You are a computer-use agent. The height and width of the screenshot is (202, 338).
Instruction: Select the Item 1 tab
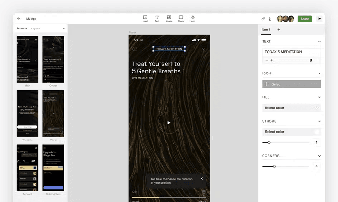pos(266,30)
